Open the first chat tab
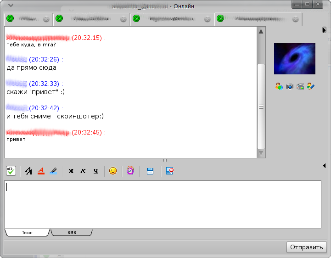The height and width of the screenshot is (258, 331). pyautogui.click(x=28, y=19)
